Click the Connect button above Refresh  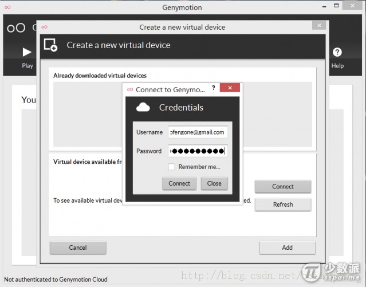click(x=283, y=187)
